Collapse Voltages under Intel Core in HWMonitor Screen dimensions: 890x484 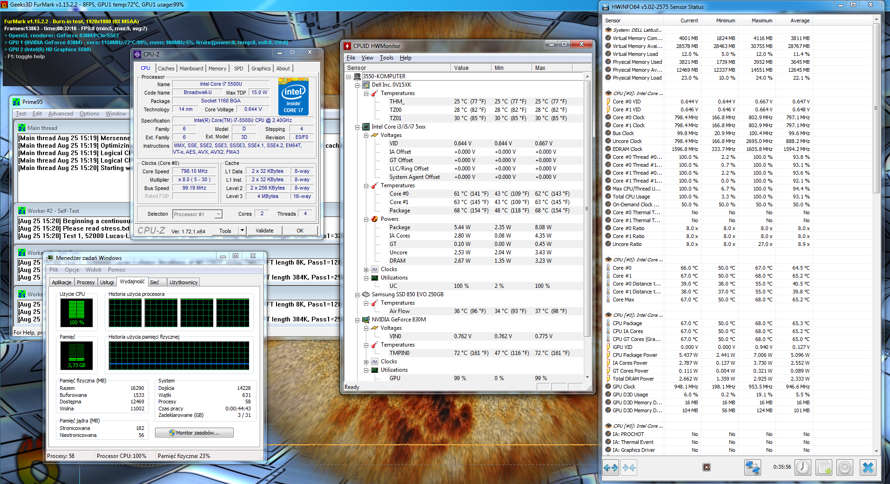tap(366, 136)
